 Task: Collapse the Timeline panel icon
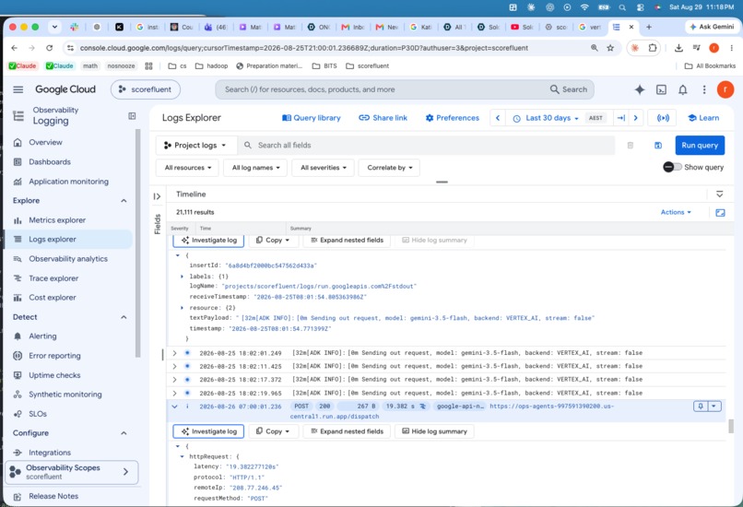coord(719,195)
